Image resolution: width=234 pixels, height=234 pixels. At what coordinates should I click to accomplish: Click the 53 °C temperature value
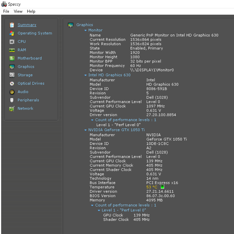(152, 187)
